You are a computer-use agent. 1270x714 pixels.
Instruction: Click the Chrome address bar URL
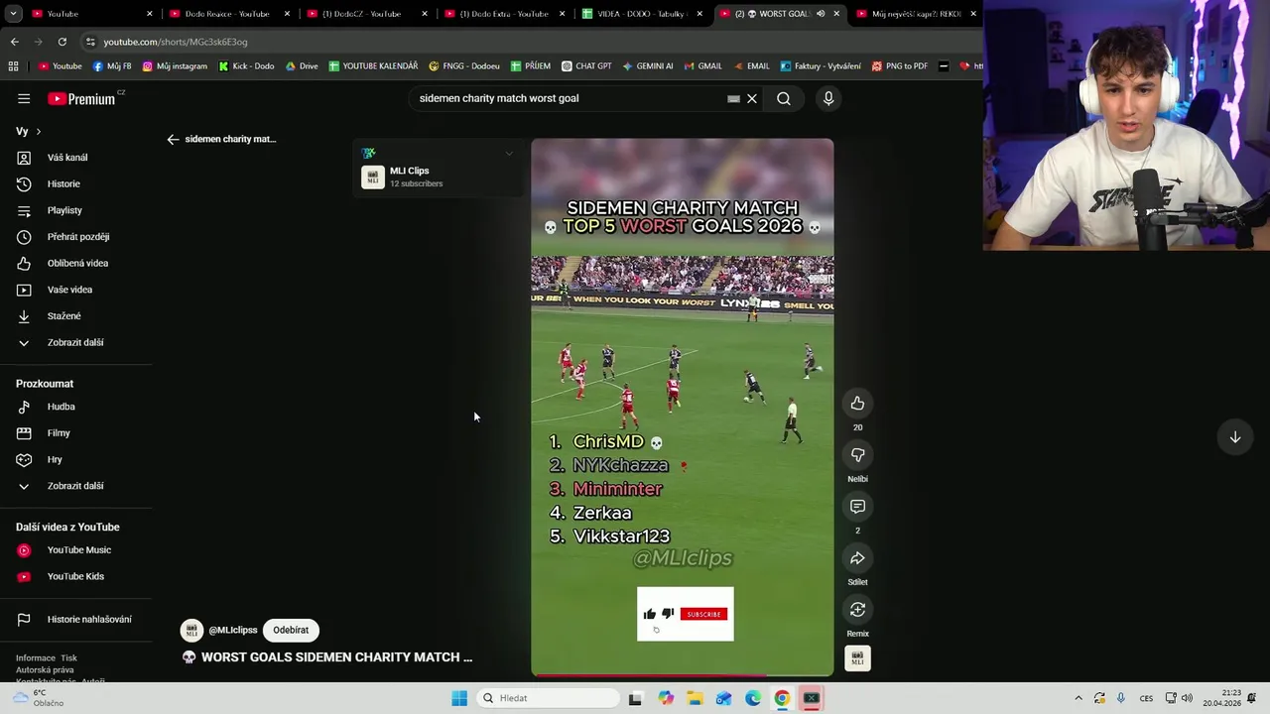176,42
